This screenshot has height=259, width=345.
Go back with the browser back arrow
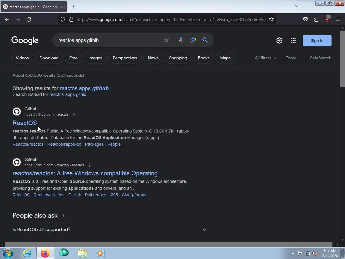tap(7, 19)
